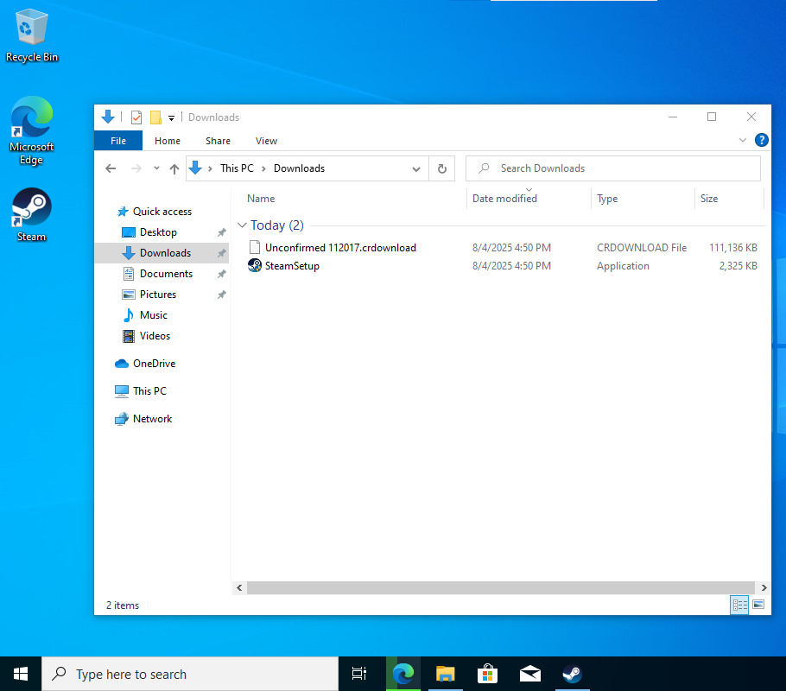Select Quick access in the navigation pane
Image resolution: width=786 pixels, height=691 pixels.
click(162, 212)
